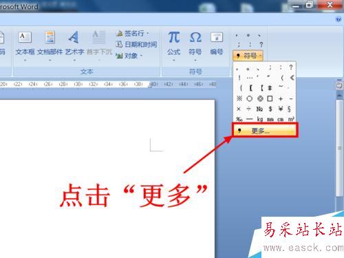Screen dimensions: 344x258
Task: Insert the + plus symbol
Action: pos(281,99)
